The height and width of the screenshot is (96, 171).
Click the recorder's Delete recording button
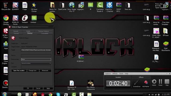tap(154, 82)
